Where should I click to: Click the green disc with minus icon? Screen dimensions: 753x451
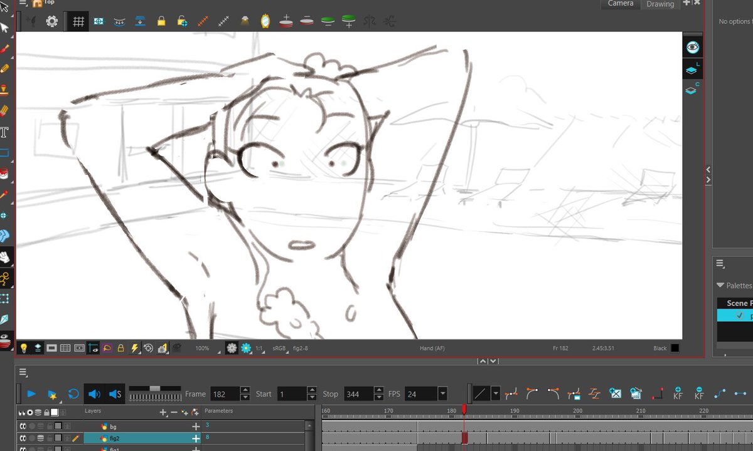click(x=328, y=21)
